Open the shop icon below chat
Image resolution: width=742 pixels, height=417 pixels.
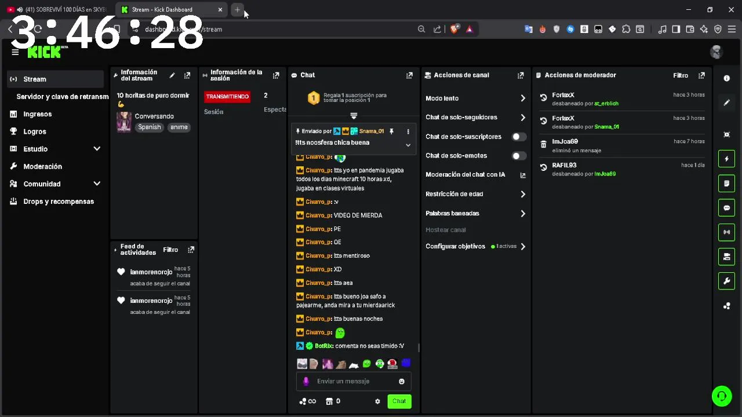329,401
